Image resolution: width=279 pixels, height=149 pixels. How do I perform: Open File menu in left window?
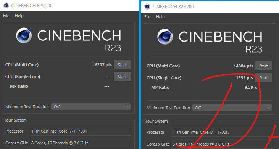click(x=6, y=16)
